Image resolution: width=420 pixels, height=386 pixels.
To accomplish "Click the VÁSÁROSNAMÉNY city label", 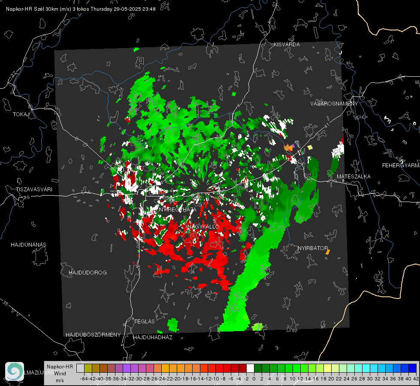I will coord(334,104).
